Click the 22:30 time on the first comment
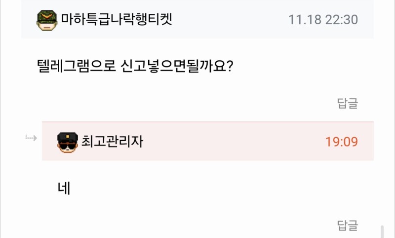This screenshot has height=238, width=395. tap(342, 20)
